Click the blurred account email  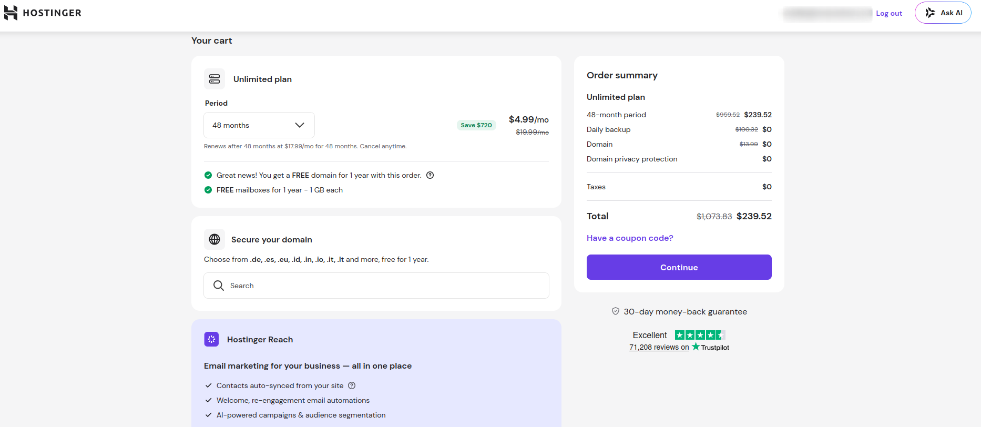(x=827, y=14)
